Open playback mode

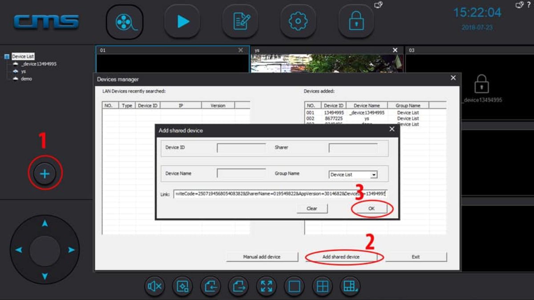tap(182, 21)
